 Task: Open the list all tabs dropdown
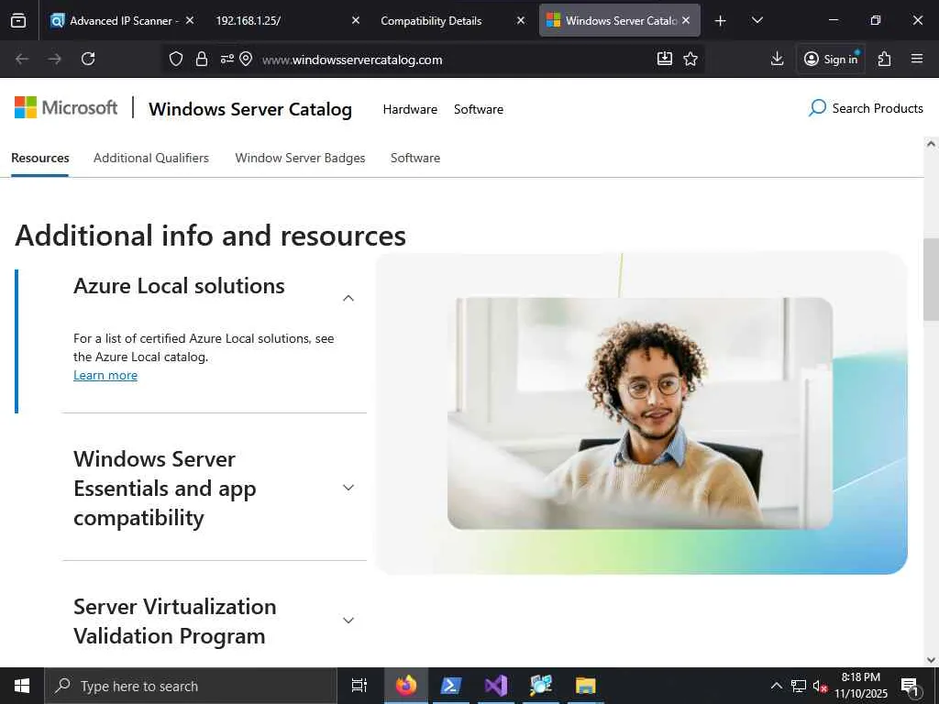(757, 20)
